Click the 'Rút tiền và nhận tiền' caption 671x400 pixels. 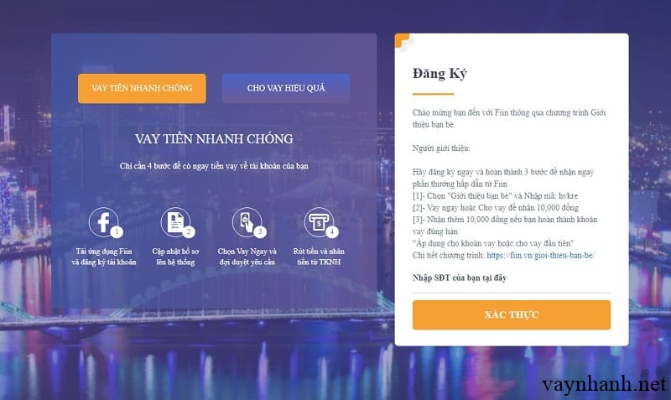[319, 257]
